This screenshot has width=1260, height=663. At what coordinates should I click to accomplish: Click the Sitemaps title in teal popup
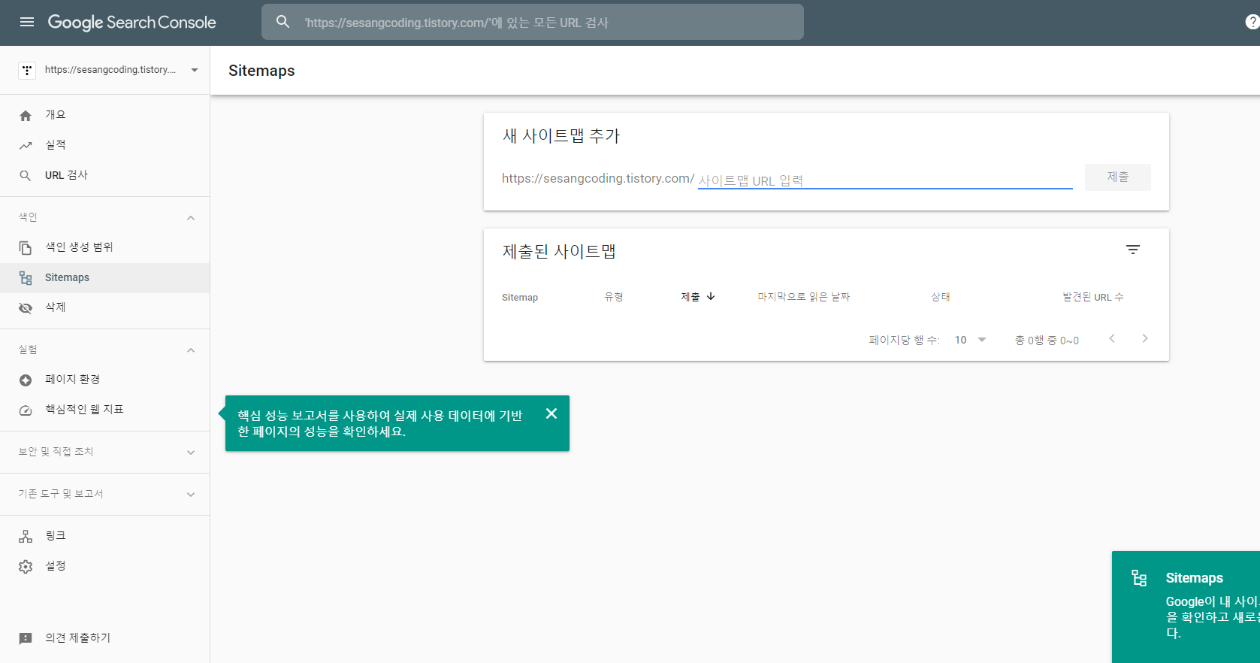(1195, 578)
